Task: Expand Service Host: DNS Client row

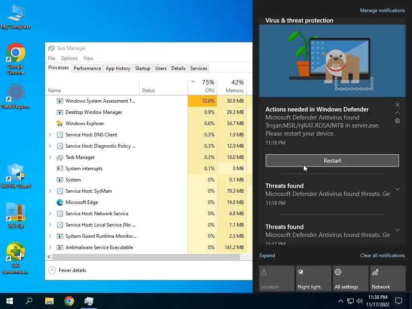Action: [50, 135]
